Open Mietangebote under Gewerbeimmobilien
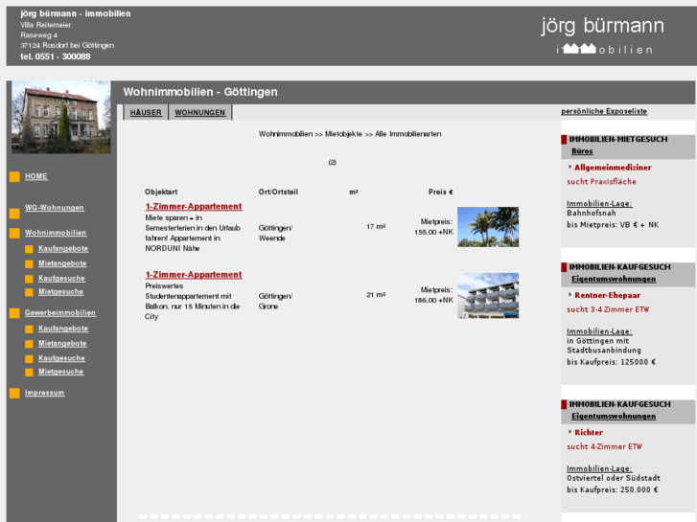The height and width of the screenshot is (522, 697). 62,344
